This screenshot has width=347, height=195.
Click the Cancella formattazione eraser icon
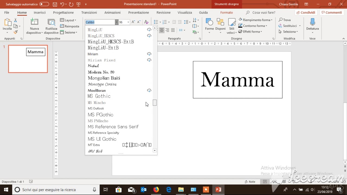click(x=146, y=22)
